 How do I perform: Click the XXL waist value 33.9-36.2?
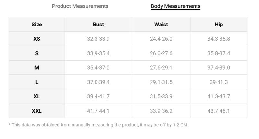(x=161, y=111)
